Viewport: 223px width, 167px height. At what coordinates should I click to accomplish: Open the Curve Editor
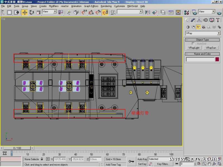coord(171,13)
